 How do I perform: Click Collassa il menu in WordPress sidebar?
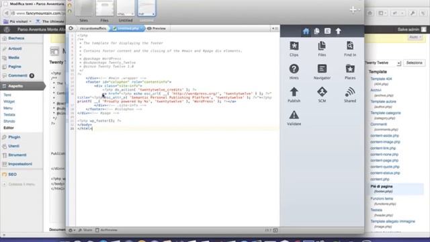(x=21, y=184)
